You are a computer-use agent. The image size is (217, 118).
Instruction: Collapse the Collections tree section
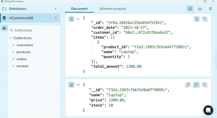point(11,38)
